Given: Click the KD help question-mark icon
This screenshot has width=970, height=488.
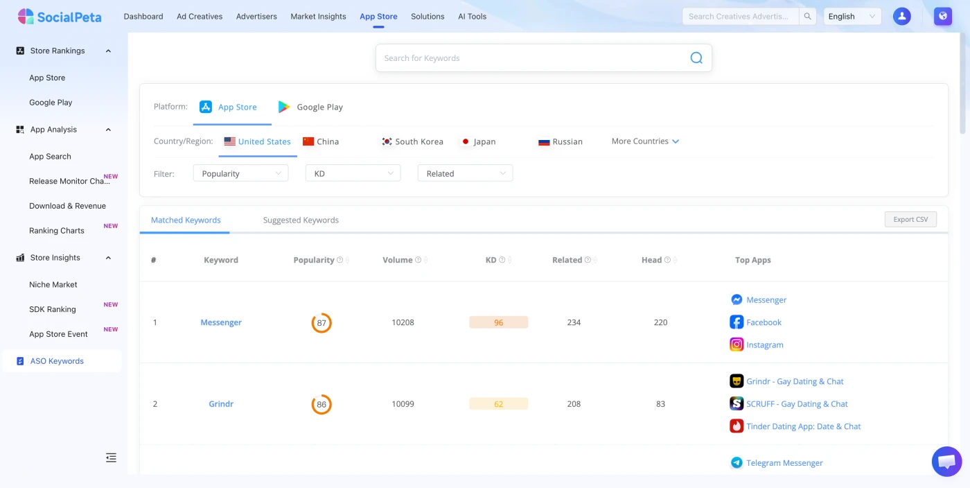Looking at the screenshot, I should [x=502, y=260].
